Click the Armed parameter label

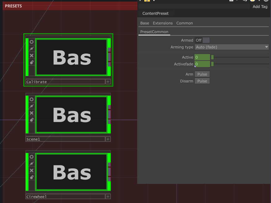(x=187, y=40)
